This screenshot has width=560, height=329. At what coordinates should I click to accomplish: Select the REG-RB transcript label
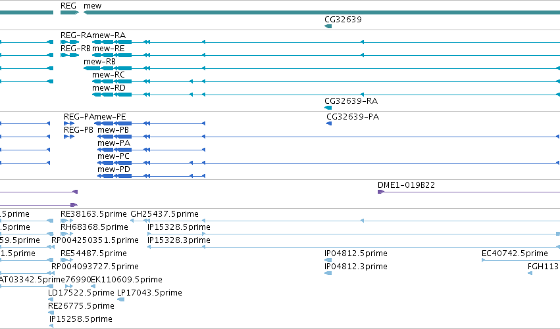pos(76,49)
